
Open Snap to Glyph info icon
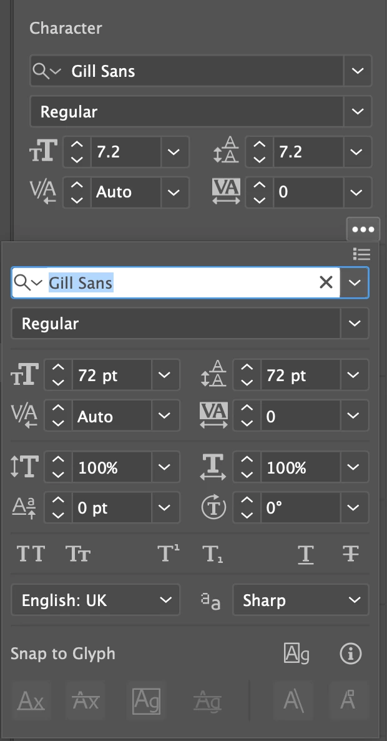[351, 654]
